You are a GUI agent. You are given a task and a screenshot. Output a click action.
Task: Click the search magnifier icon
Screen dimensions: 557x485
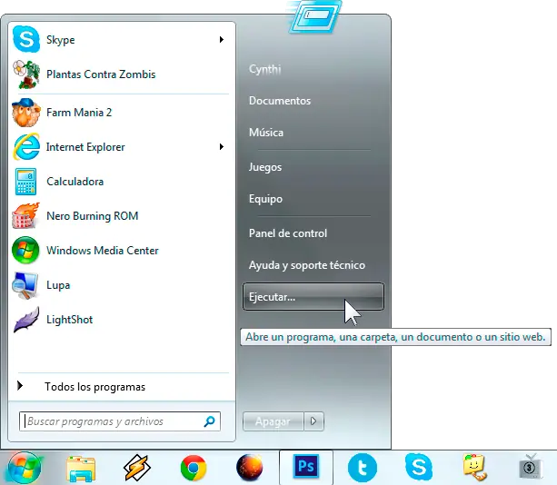coord(209,421)
